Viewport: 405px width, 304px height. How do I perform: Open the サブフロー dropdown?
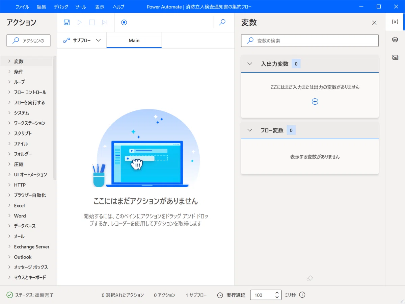(82, 41)
